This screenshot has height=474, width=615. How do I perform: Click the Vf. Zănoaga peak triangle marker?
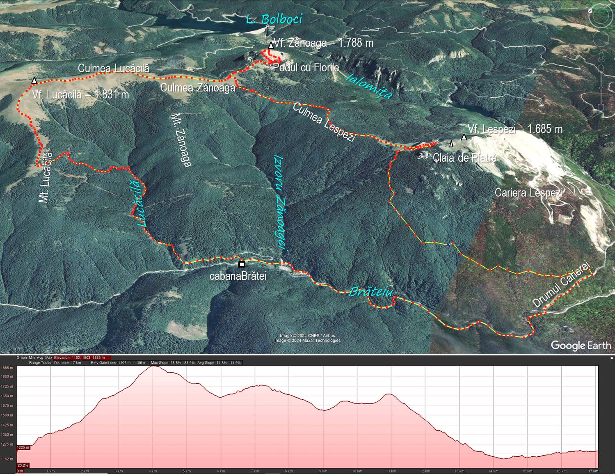coord(271,46)
